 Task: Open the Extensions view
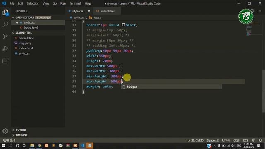tap(5, 60)
